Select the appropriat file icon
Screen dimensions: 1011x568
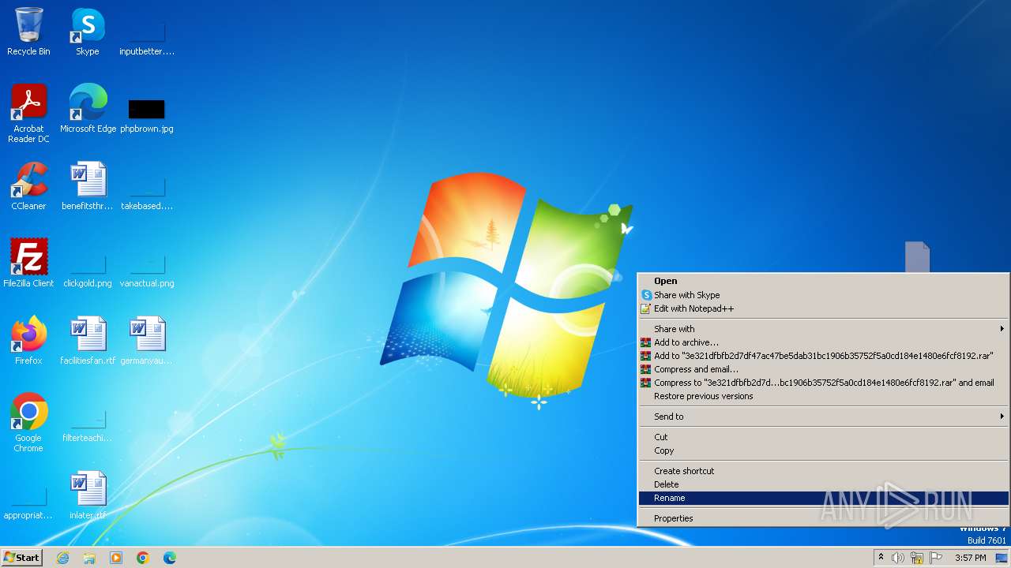point(28,503)
